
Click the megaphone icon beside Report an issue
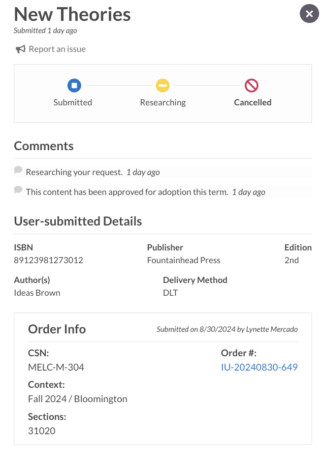(20, 49)
